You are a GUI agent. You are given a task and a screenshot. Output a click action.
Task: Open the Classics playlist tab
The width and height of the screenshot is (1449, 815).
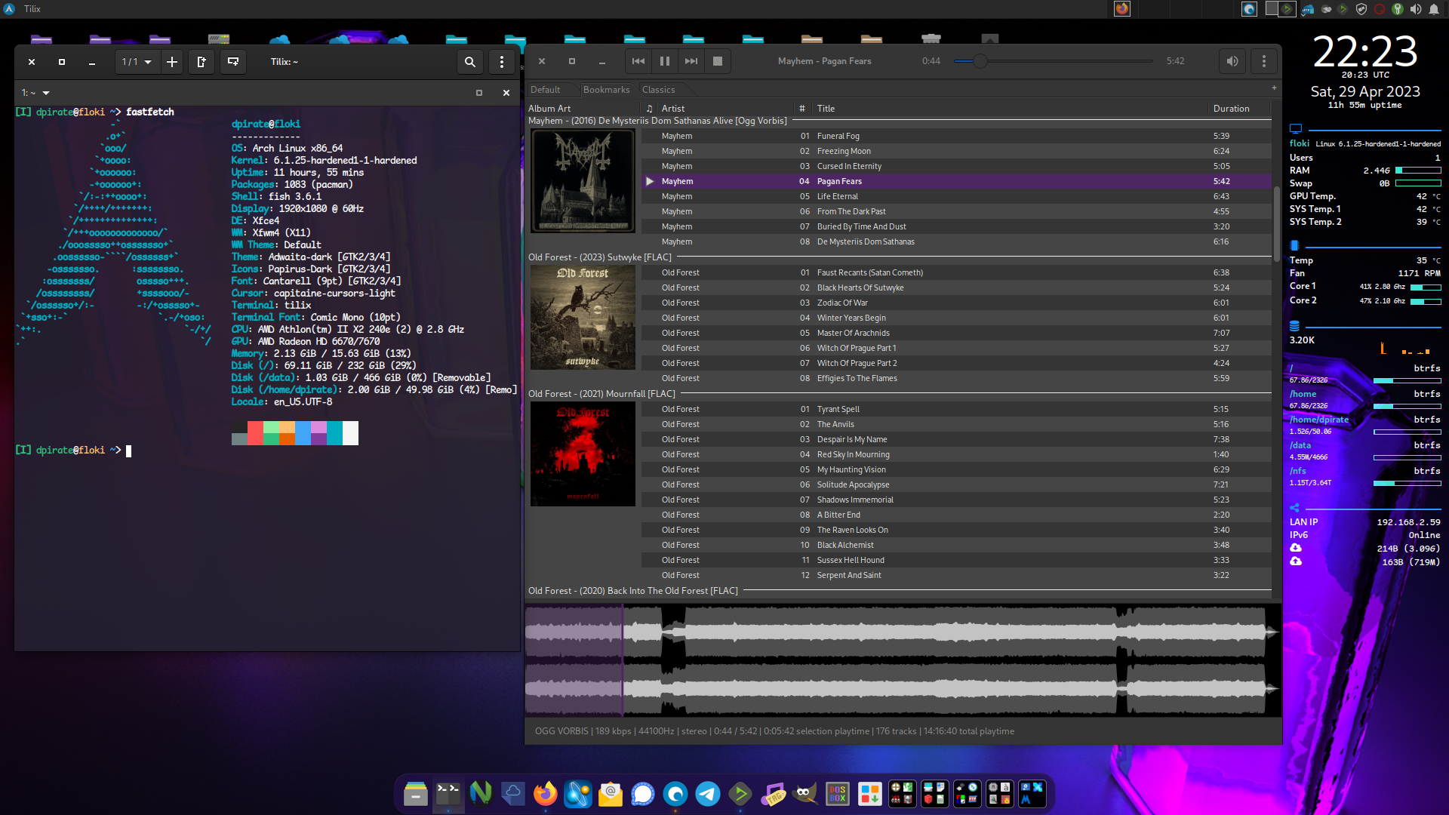[658, 90]
